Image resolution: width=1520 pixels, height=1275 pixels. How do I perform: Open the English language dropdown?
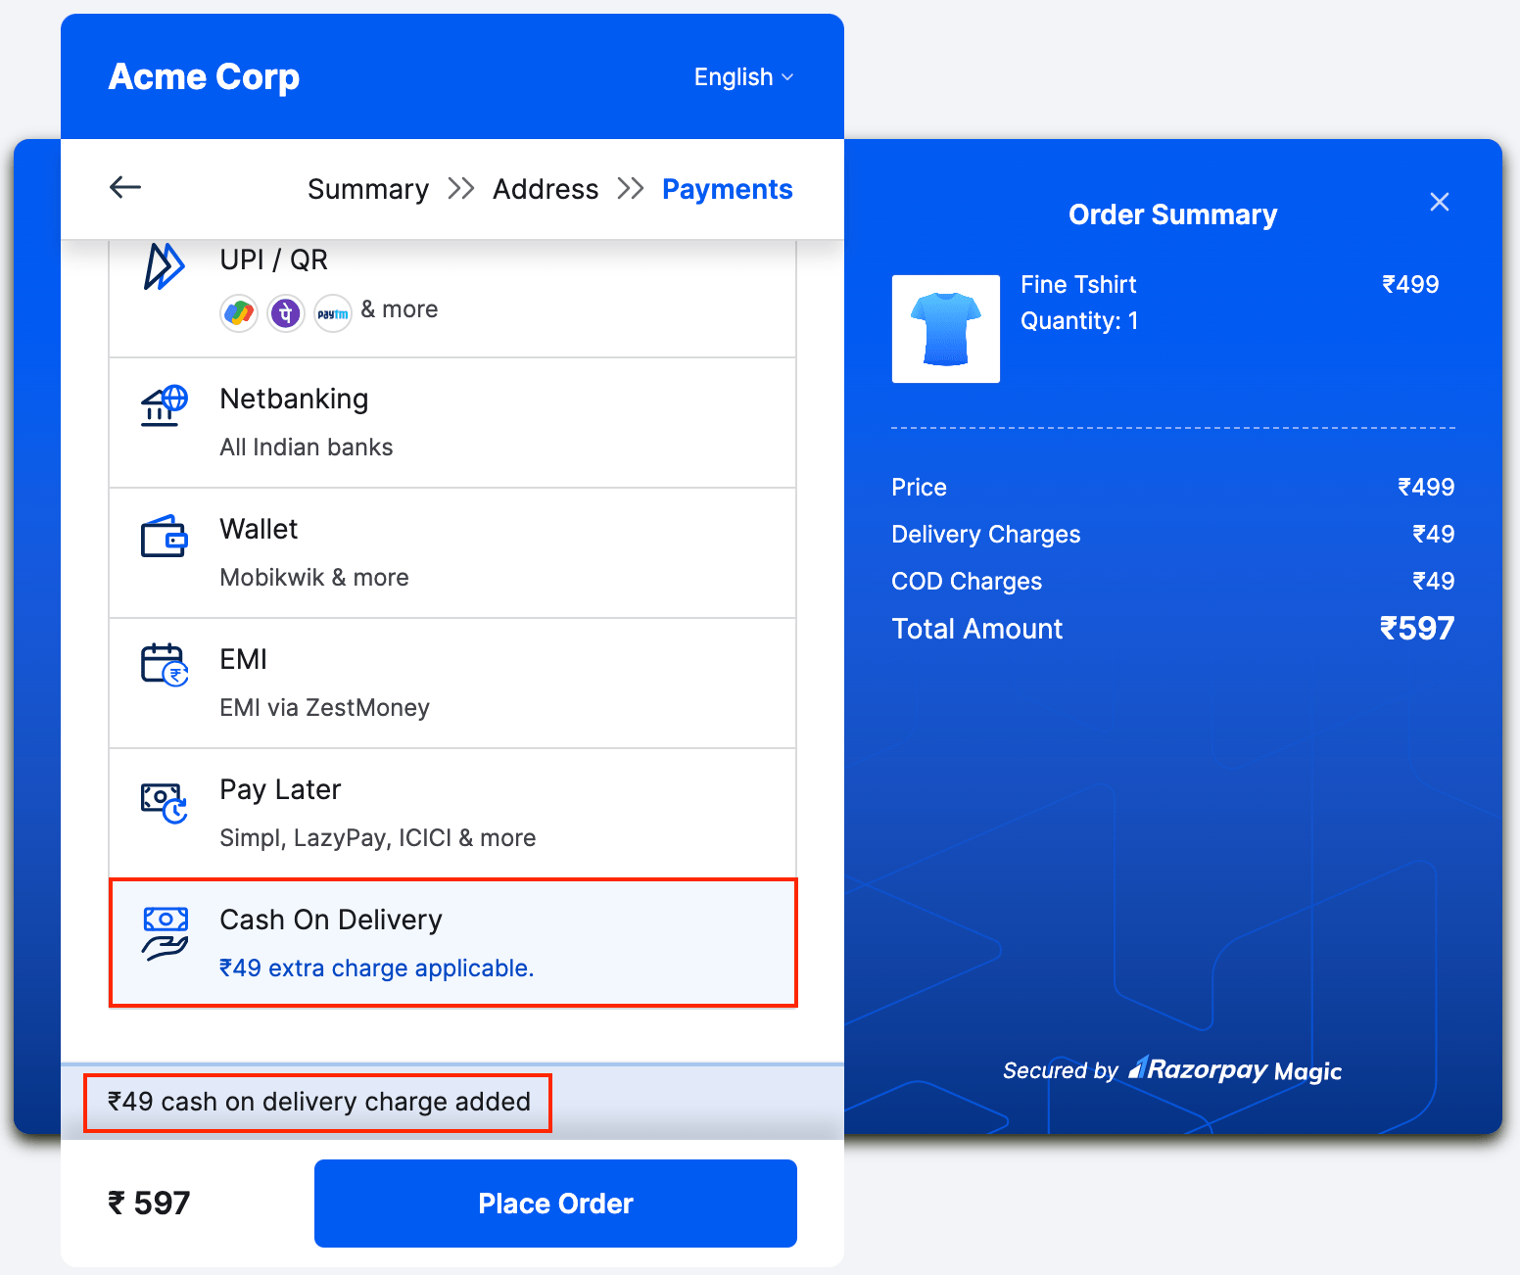pyautogui.click(x=743, y=76)
